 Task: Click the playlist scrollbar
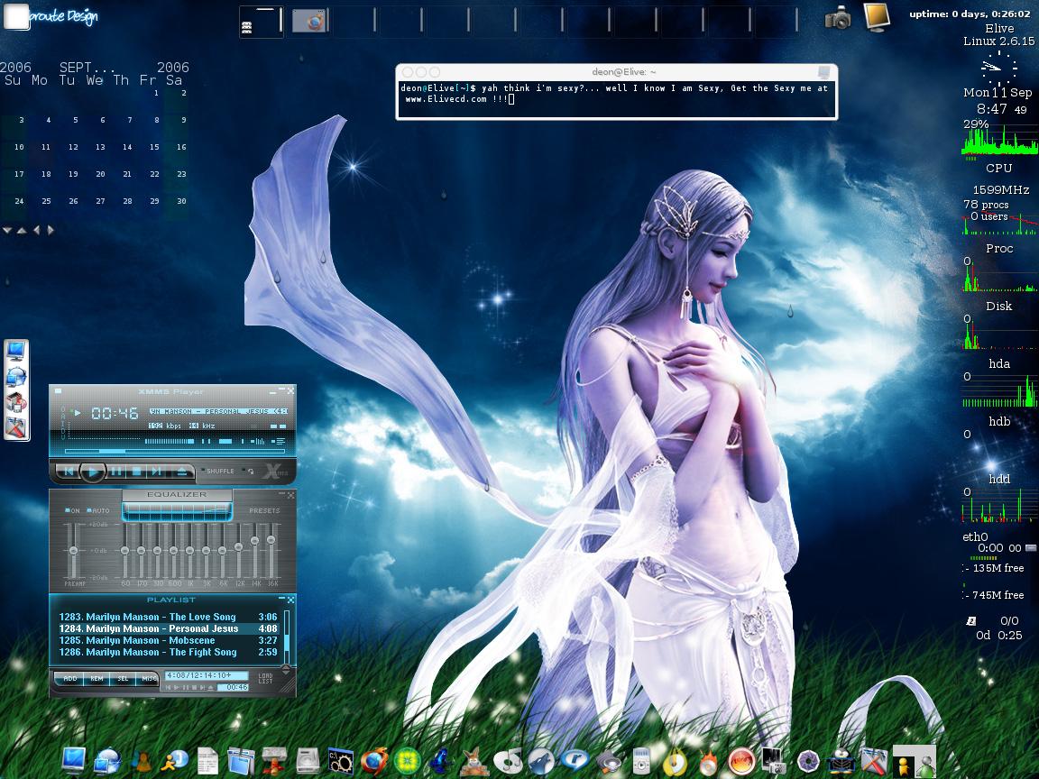click(x=287, y=635)
